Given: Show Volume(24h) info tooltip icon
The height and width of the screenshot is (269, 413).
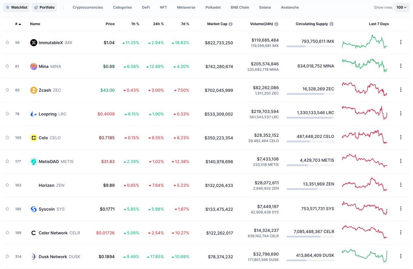Looking at the screenshot, I should (276, 24).
